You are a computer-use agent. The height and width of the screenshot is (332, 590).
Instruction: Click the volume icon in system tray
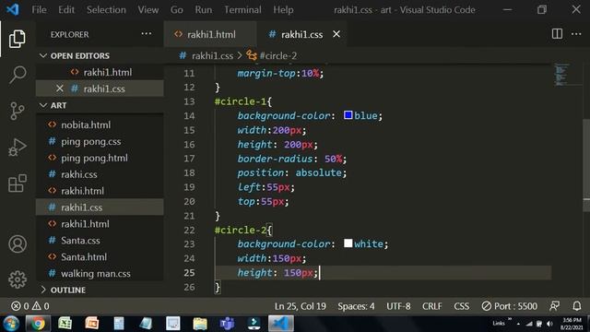coord(549,324)
